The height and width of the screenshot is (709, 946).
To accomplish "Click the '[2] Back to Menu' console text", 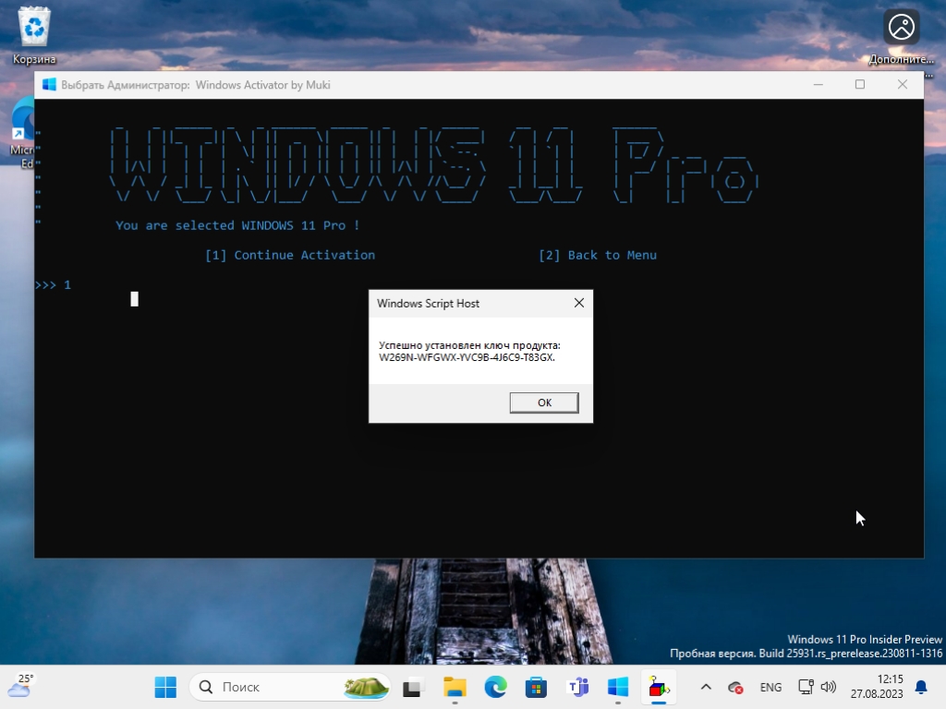I will [598, 255].
